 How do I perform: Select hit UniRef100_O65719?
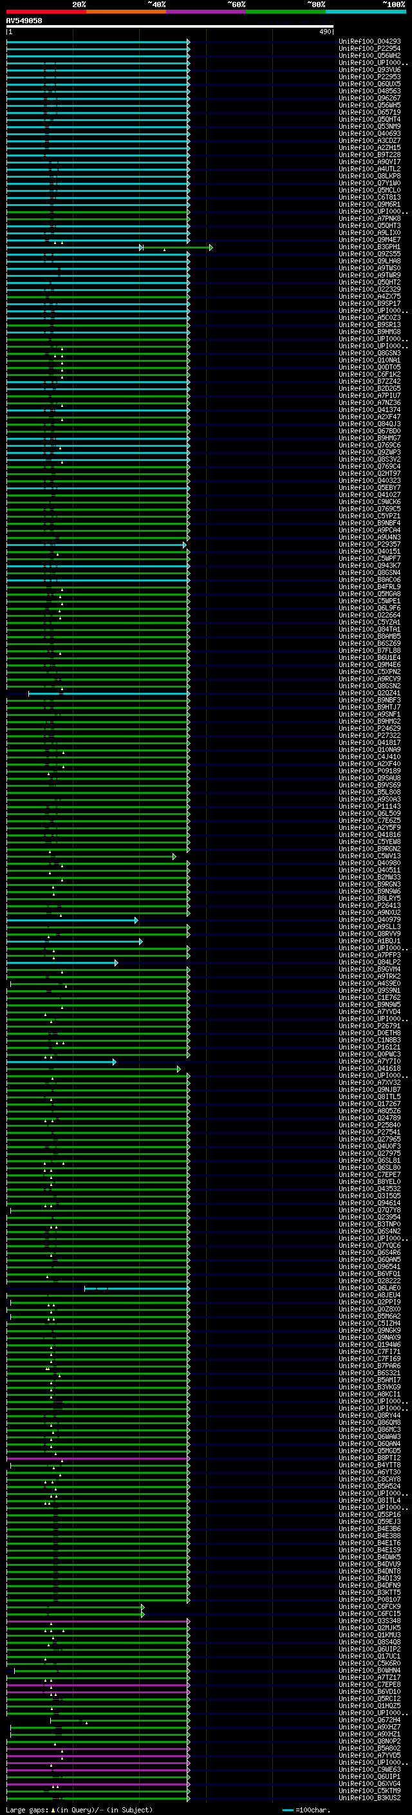[370, 112]
